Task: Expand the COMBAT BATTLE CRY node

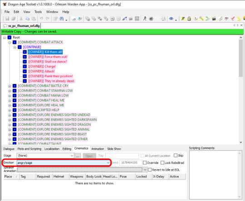Action: point(10,86)
